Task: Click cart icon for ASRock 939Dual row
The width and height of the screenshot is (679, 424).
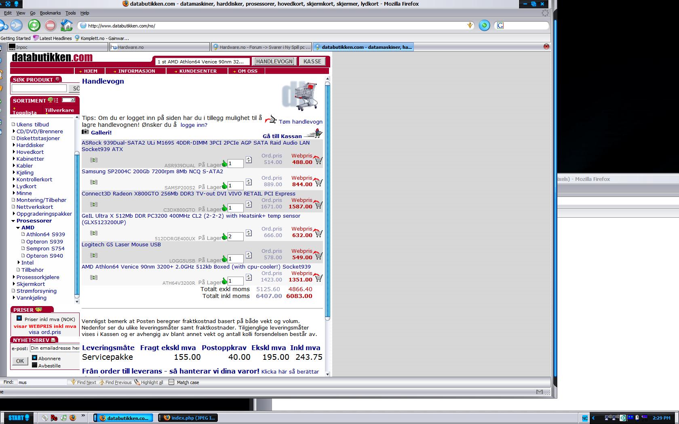Action: (x=318, y=160)
